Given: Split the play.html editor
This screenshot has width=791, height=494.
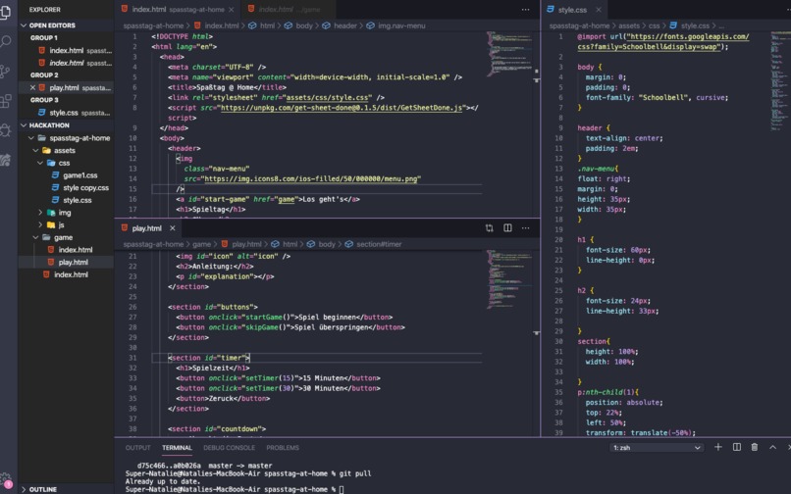Looking at the screenshot, I should (x=507, y=227).
